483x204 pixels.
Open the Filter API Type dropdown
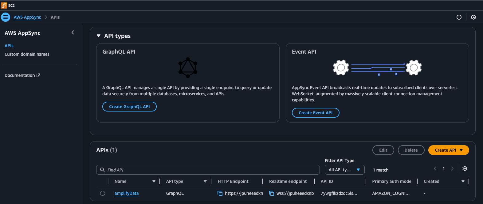344,170
